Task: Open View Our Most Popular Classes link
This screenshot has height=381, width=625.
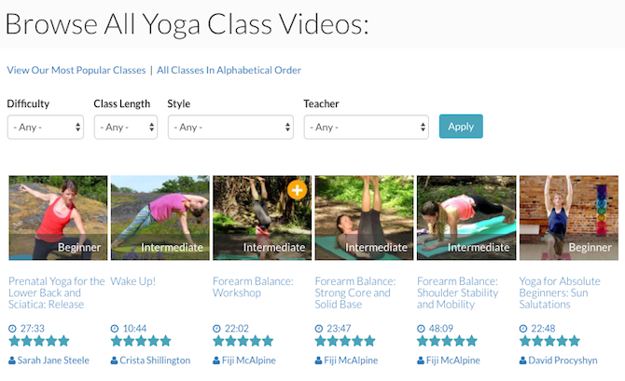Action: pos(76,70)
